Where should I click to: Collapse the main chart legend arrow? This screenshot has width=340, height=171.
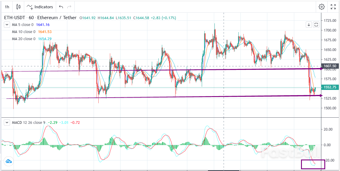pos(7,25)
